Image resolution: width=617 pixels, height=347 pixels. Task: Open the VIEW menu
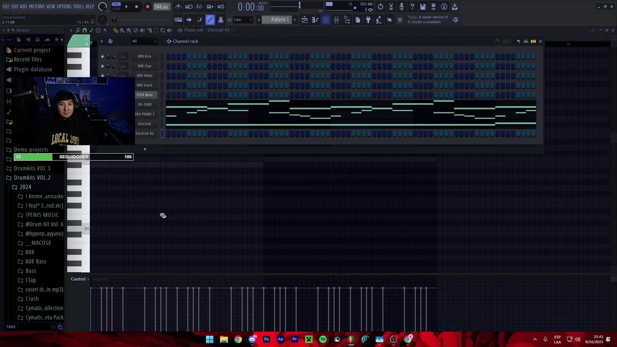click(51, 7)
